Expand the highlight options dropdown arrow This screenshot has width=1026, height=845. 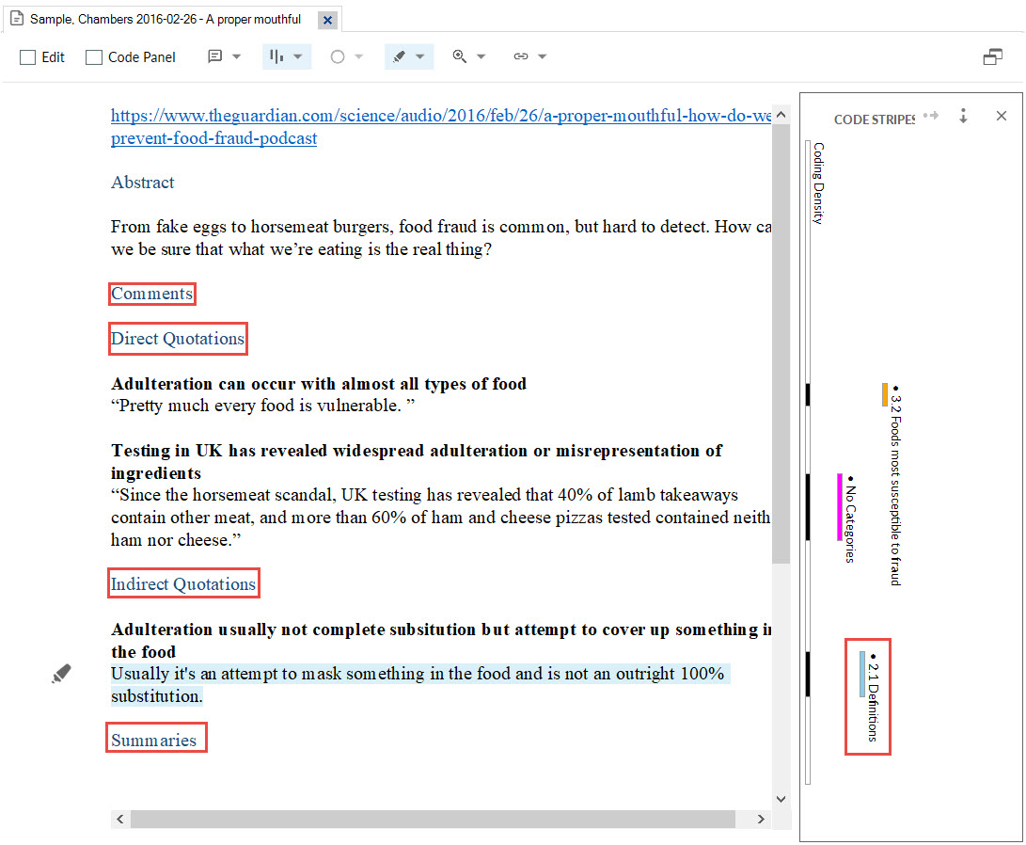(x=420, y=57)
